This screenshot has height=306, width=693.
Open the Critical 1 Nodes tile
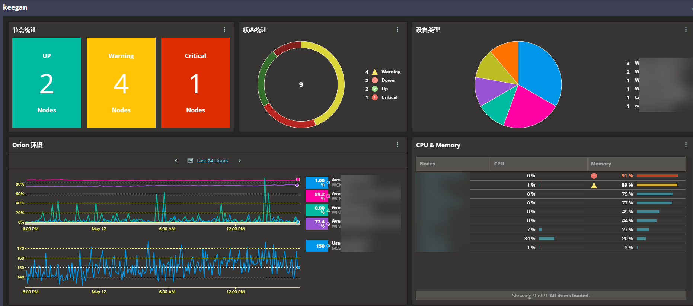[195, 83]
